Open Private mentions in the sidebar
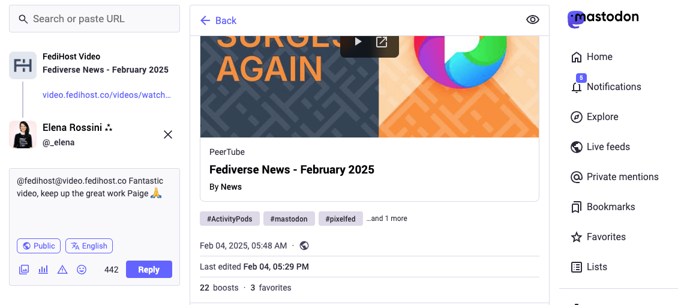This screenshot has height=305, width=678. click(x=614, y=177)
